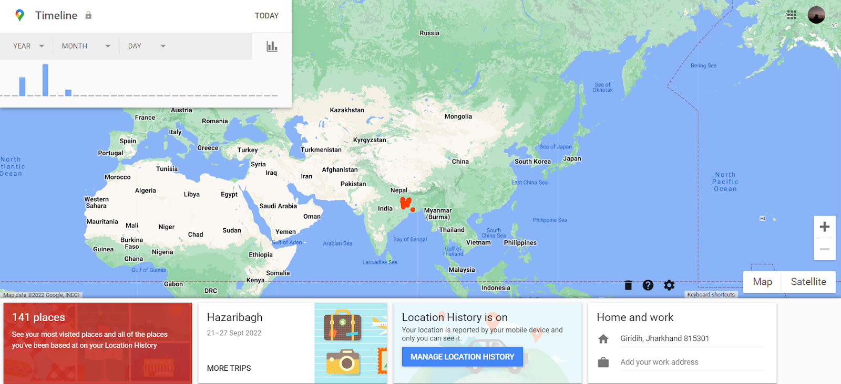Click the Timeline title text
Viewport: 841px width, 384px height.
(x=56, y=16)
